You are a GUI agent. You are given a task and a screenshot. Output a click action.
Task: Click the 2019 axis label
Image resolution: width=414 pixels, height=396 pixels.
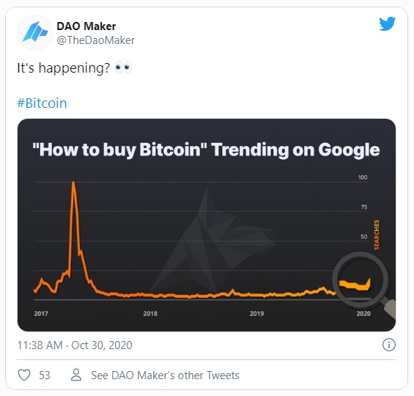256,314
